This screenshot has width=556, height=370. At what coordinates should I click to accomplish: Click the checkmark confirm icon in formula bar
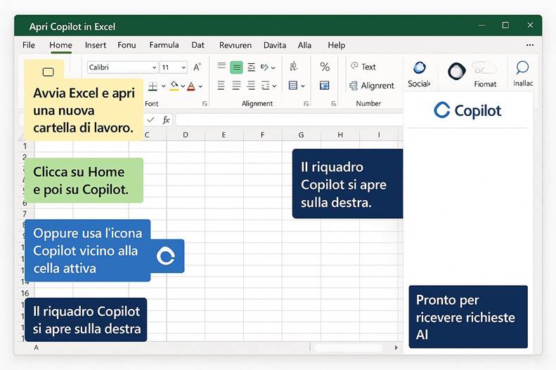point(150,119)
